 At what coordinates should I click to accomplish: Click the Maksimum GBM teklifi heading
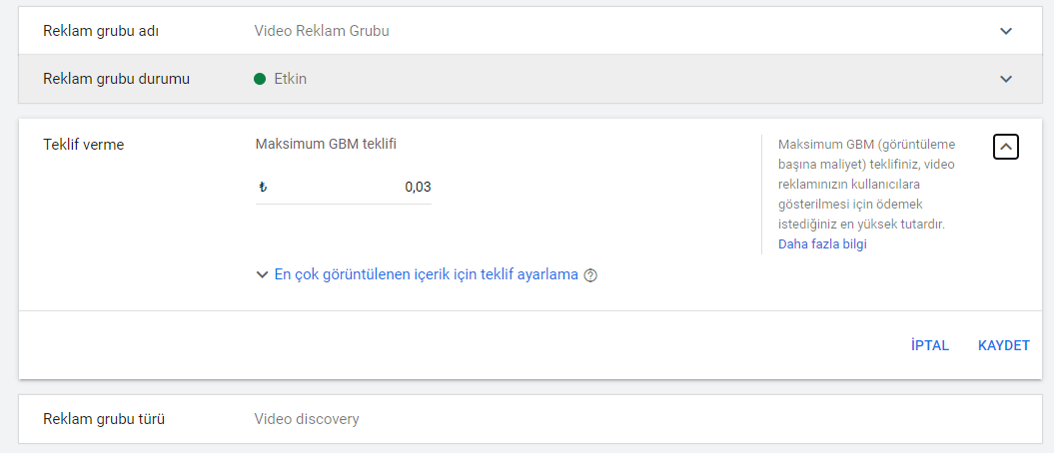click(x=326, y=144)
